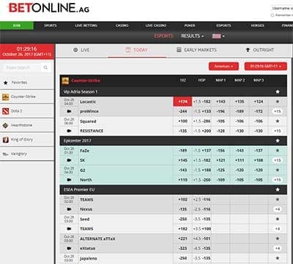
Task: Click the Counter-Strike icon in the table header
Action: point(65,81)
